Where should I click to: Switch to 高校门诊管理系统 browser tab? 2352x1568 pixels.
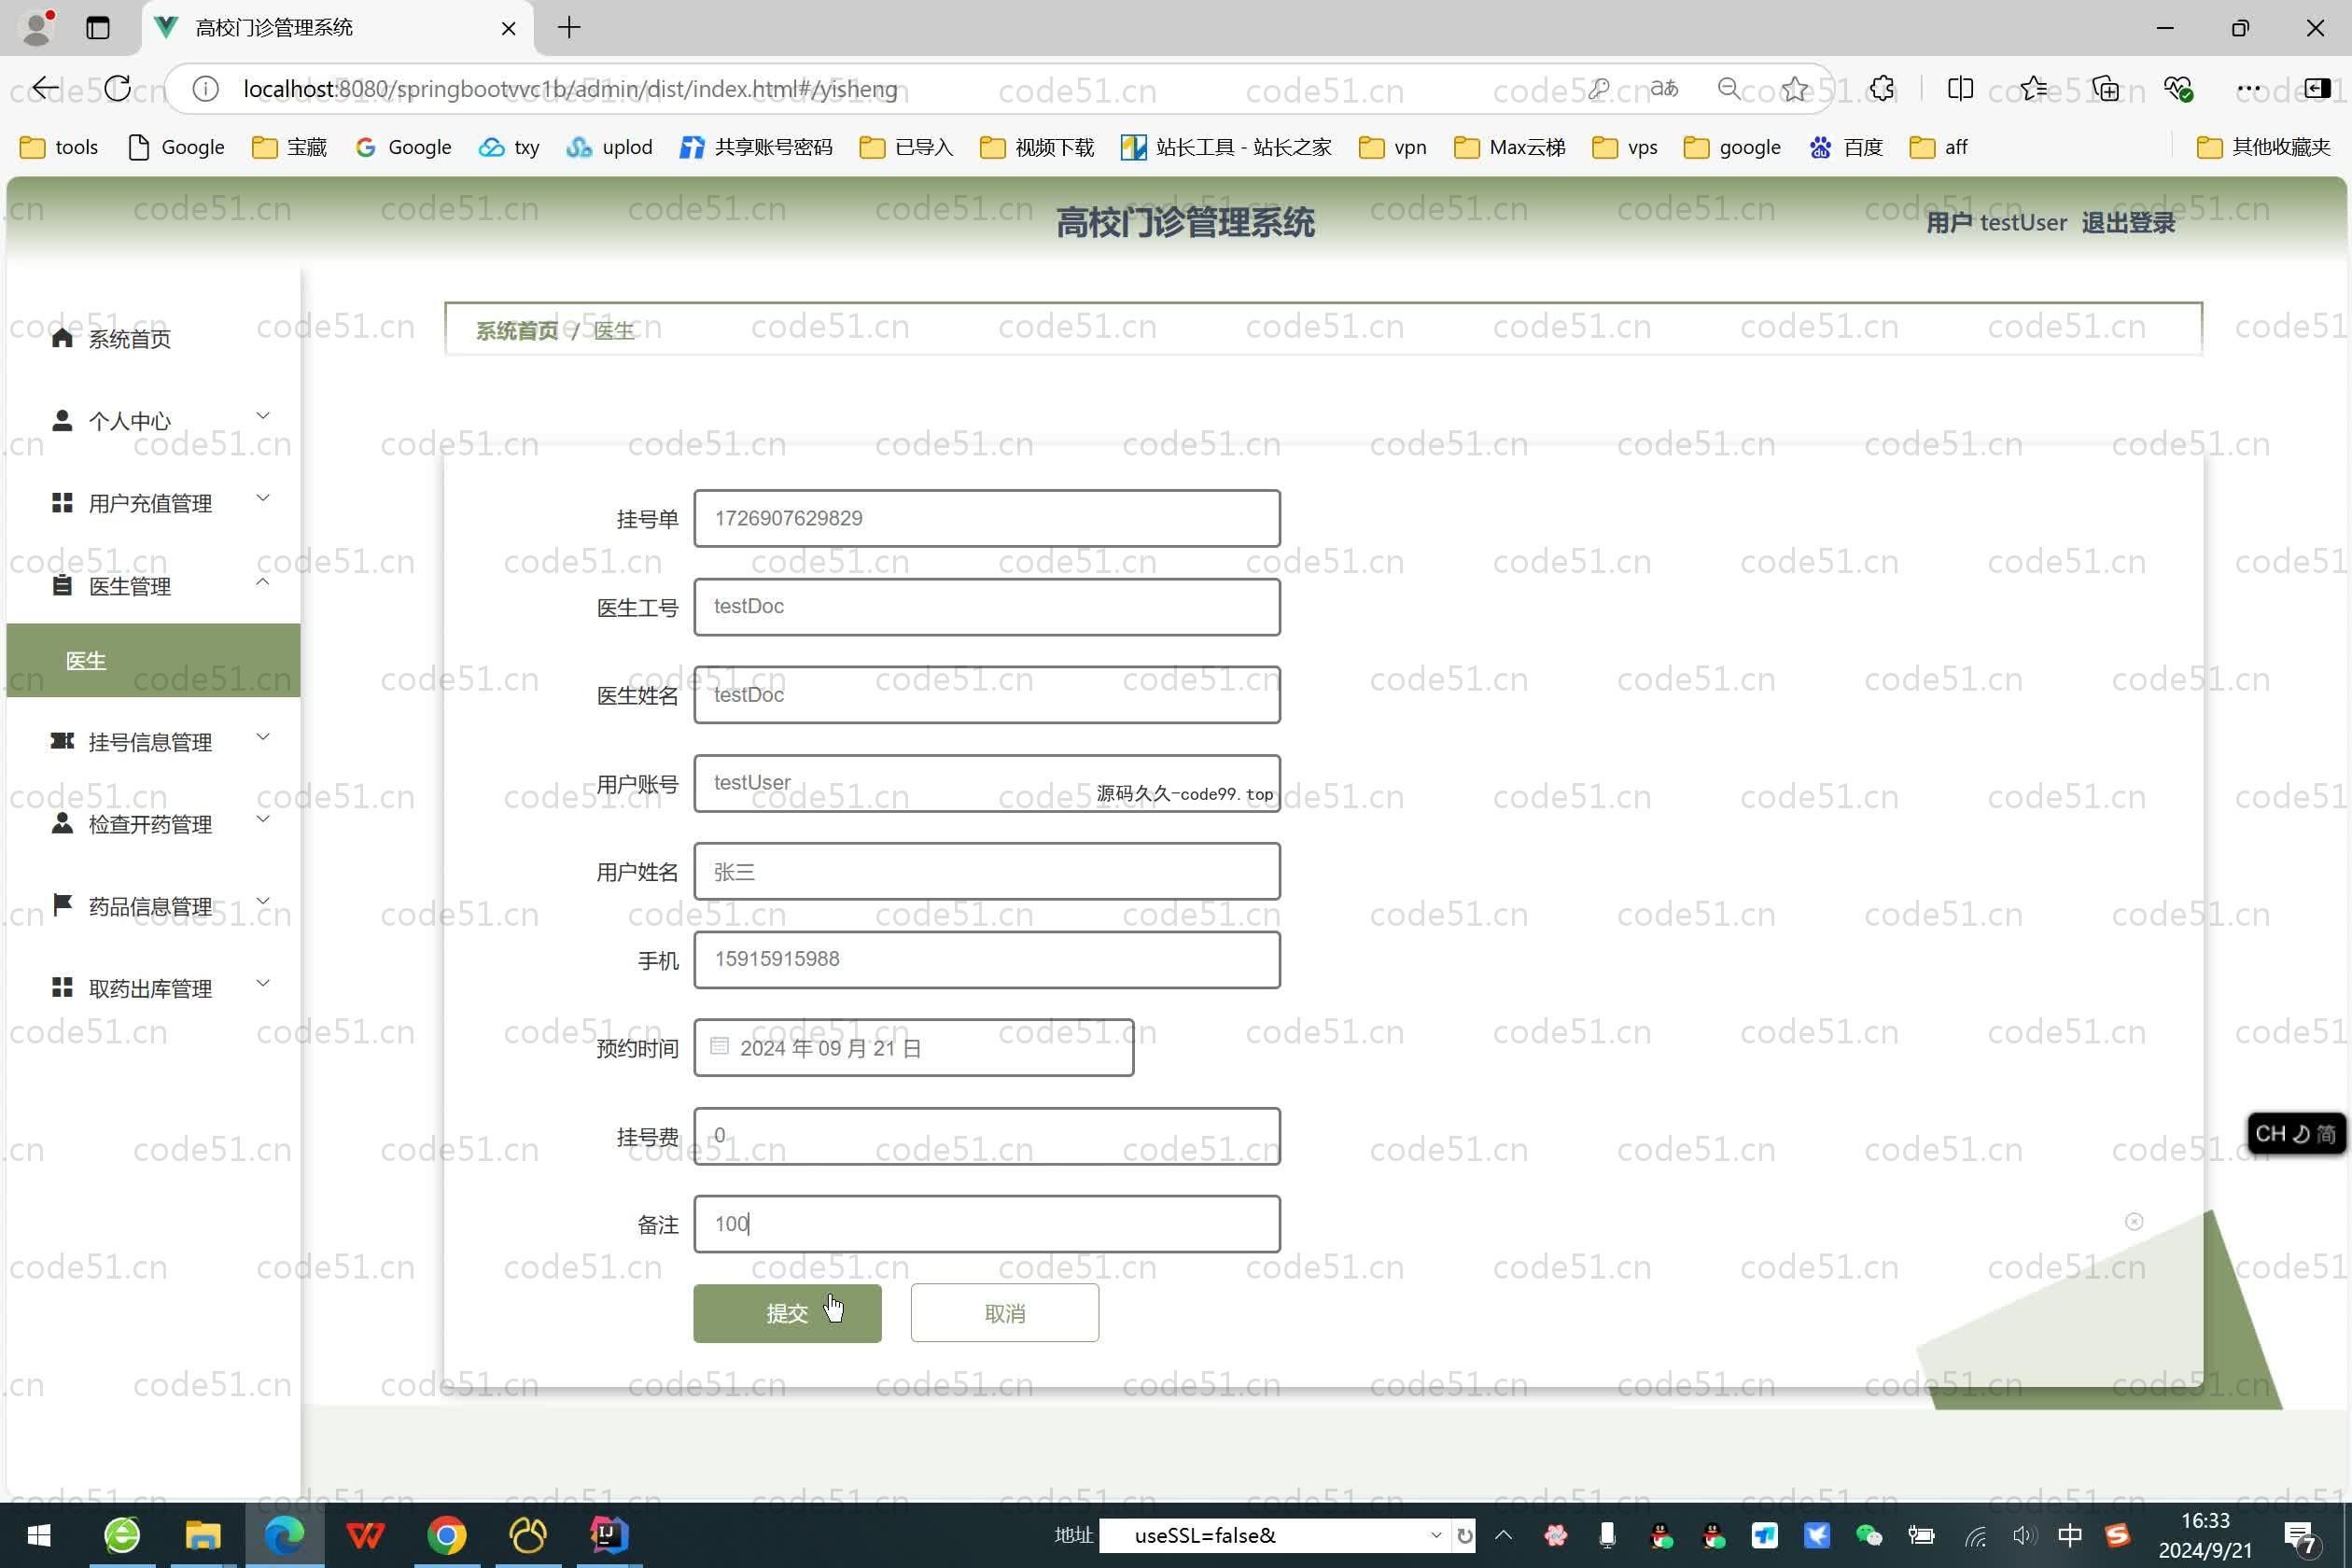click(337, 28)
